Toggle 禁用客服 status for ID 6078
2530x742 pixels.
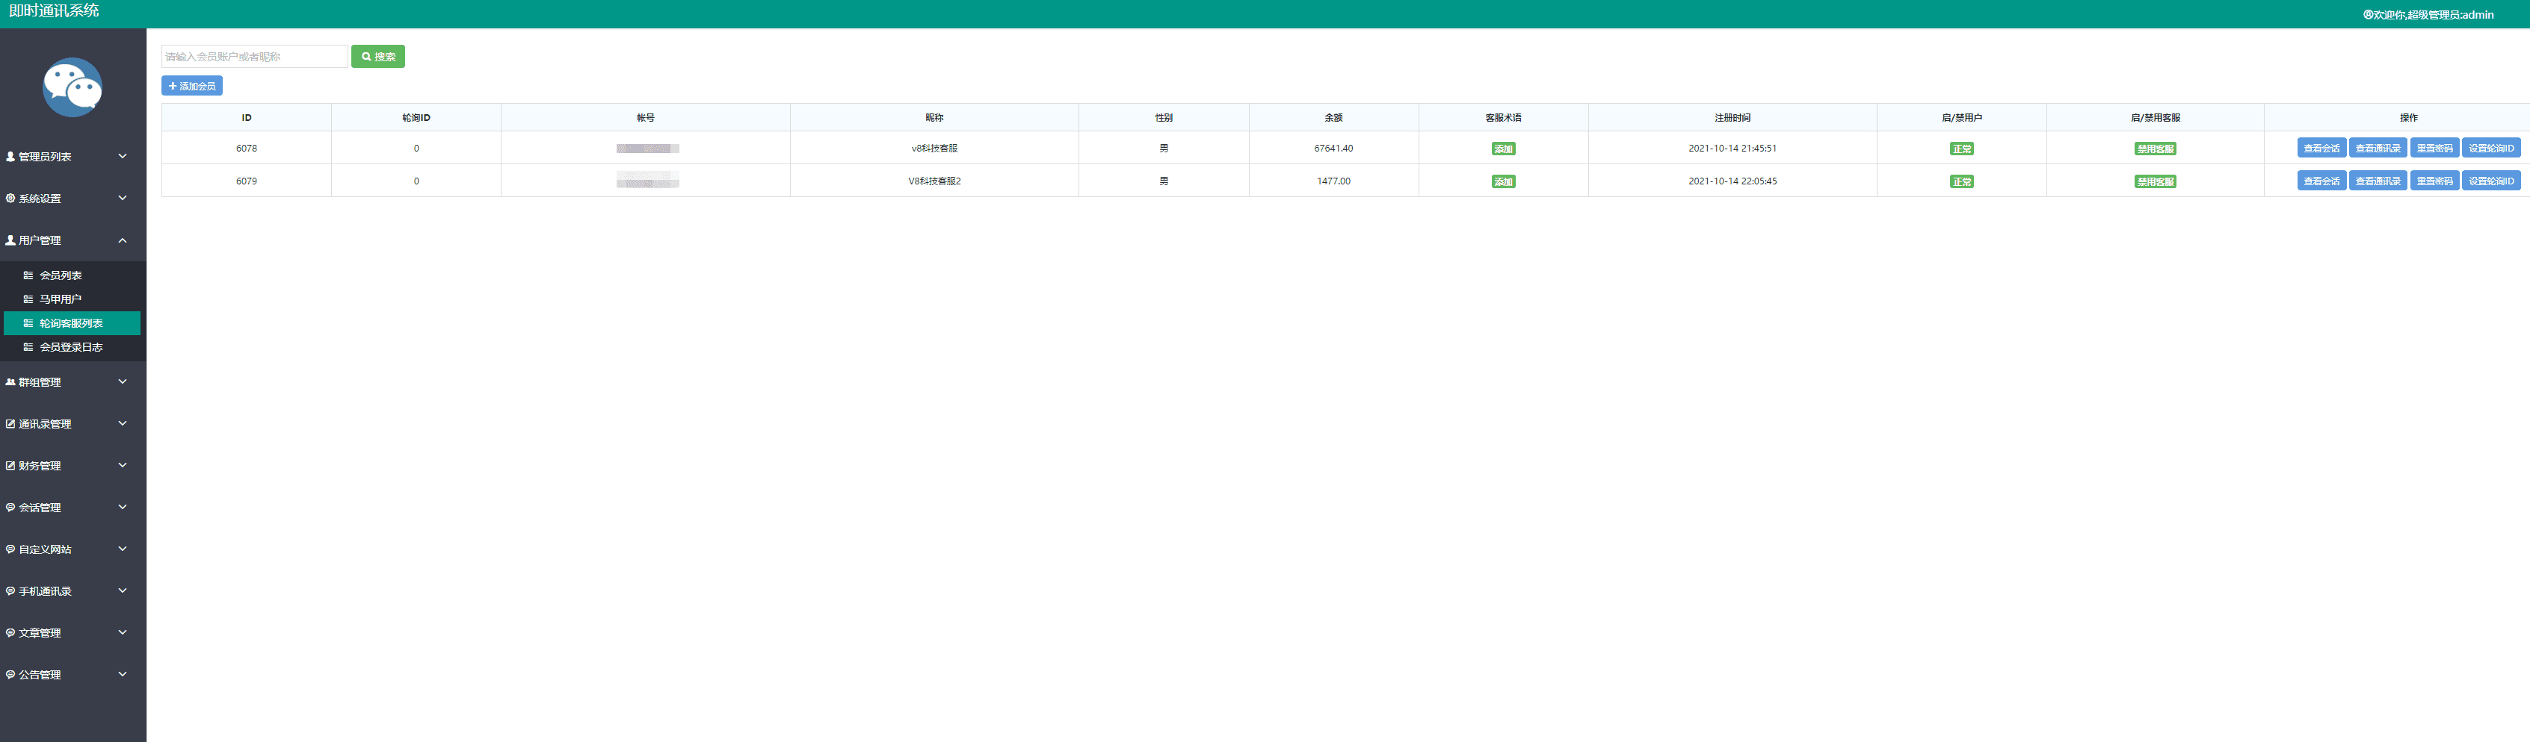2155,149
